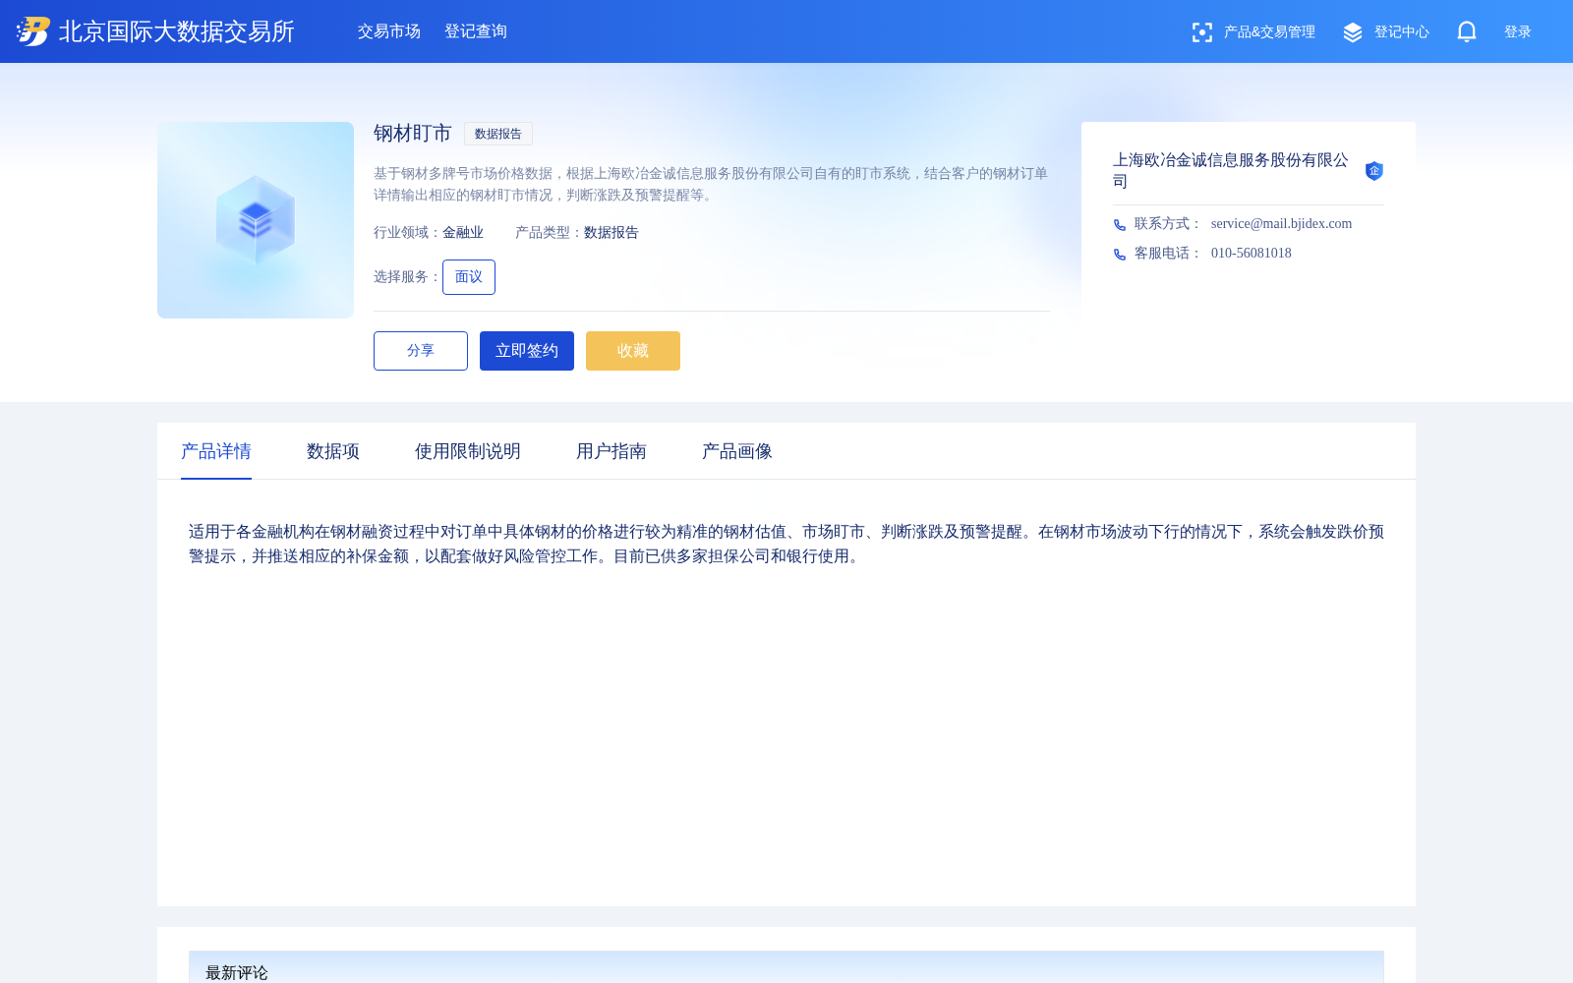Click the 最新评论 section header
The image size is (1573, 983).
pos(237,972)
